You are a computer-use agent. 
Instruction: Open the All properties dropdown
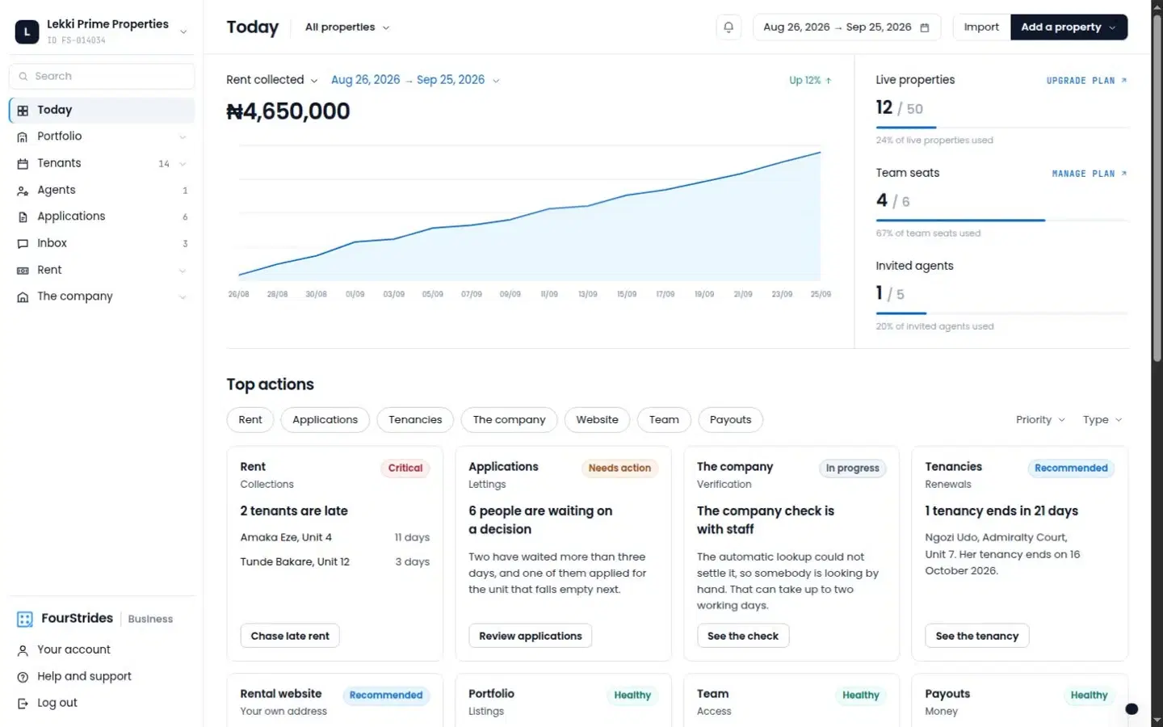(x=347, y=27)
